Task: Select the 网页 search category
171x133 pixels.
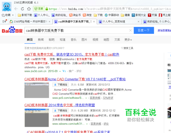Action: 30,40
